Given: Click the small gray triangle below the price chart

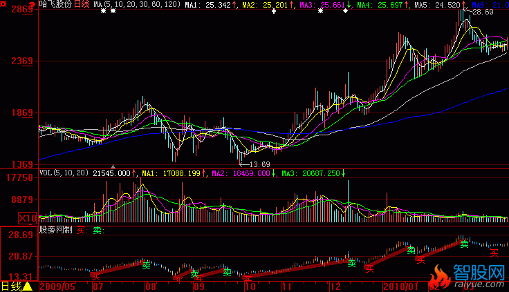Looking at the screenshot, I should (113, 166).
